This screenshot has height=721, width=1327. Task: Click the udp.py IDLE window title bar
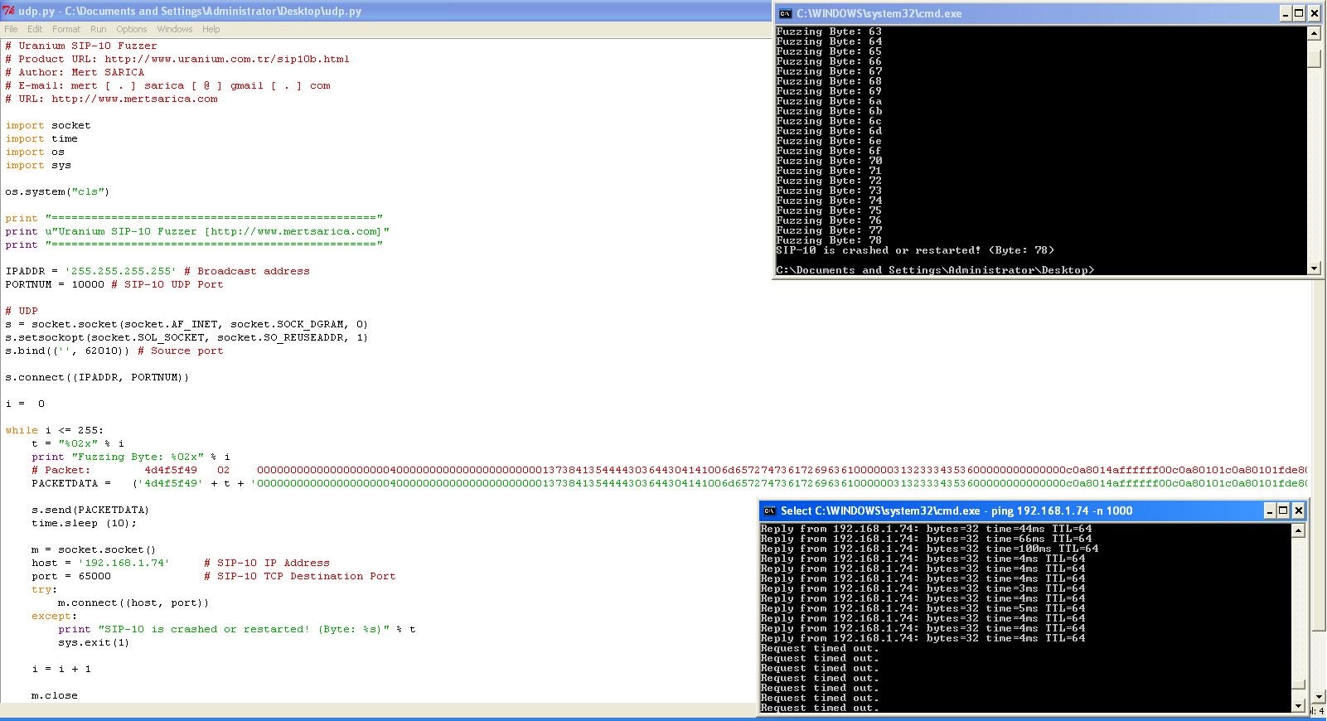385,11
